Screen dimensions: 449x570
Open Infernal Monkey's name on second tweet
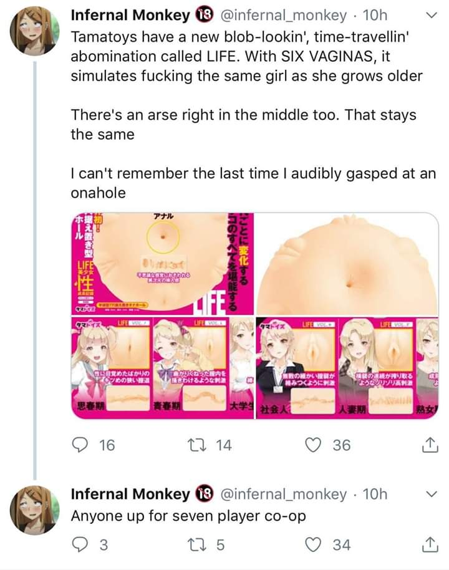(x=130, y=494)
